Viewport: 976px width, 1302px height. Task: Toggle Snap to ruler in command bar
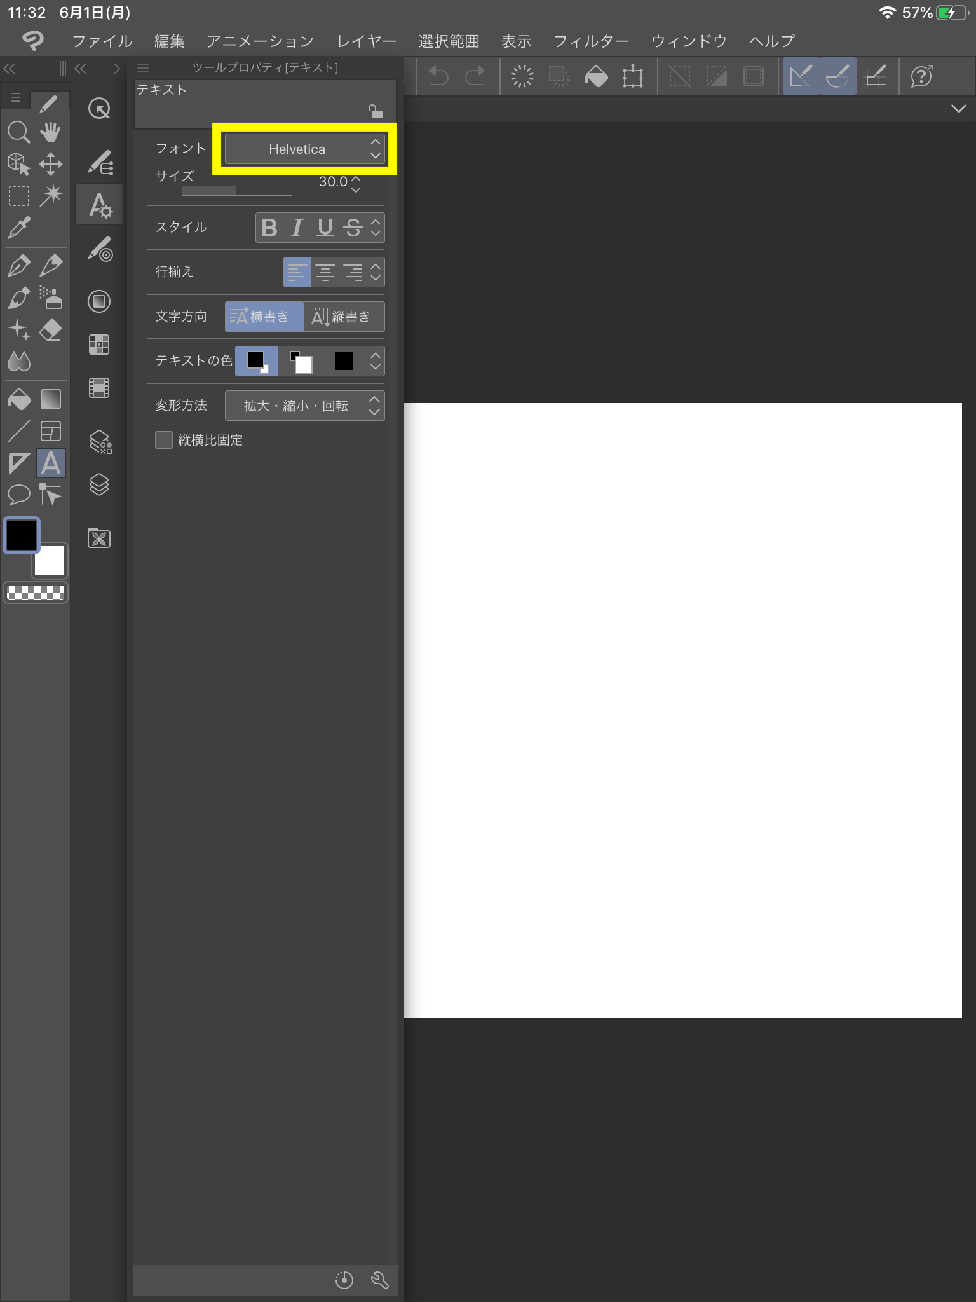pos(801,76)
